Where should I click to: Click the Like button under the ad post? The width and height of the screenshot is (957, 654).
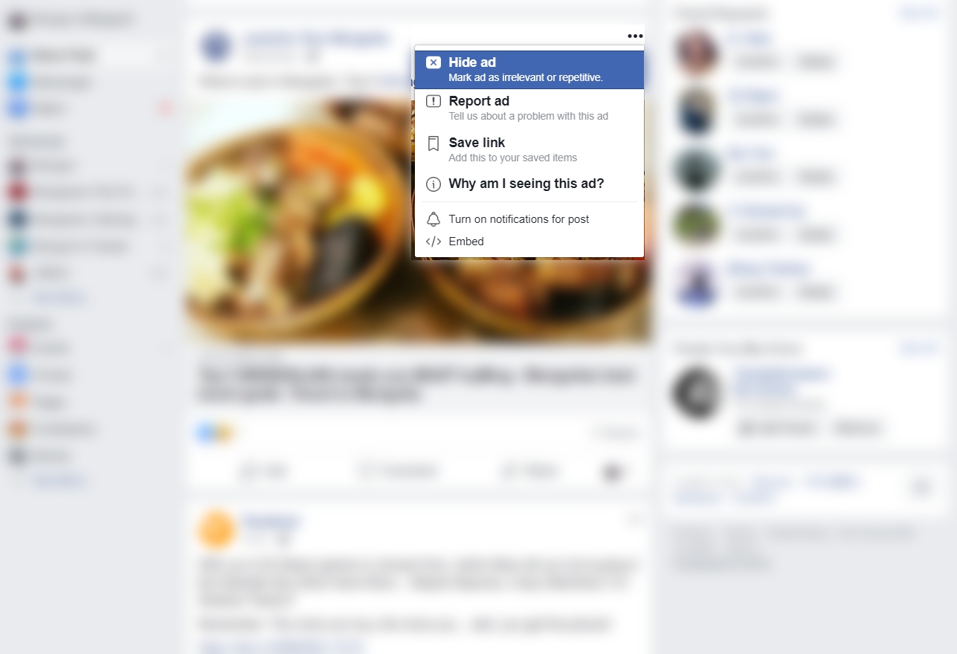point(265,470)
